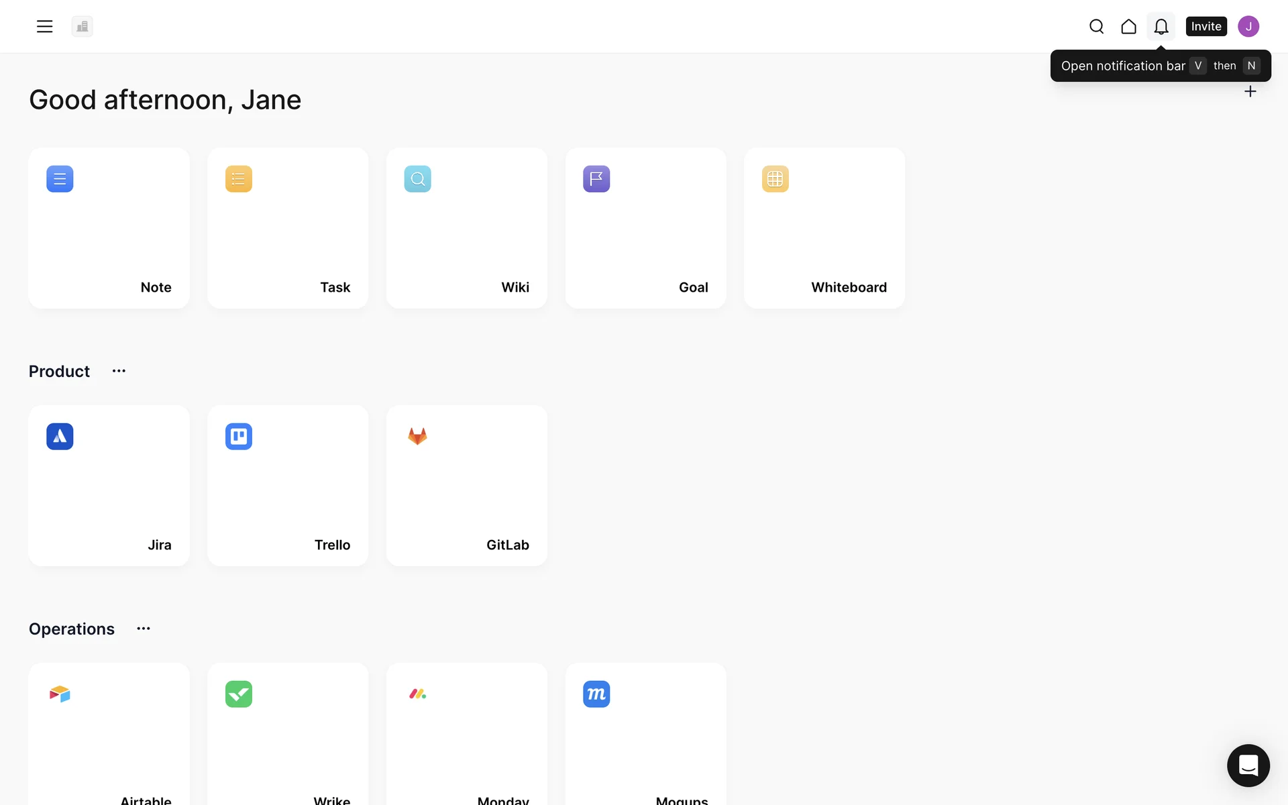Open the Note card

(x=109, y=228)
